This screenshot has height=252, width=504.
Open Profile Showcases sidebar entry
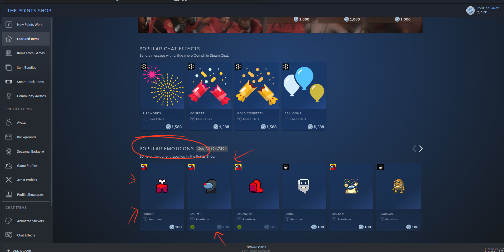[26, 194]
